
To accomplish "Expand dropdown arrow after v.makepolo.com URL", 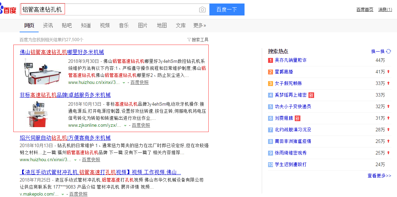I will (x=63, y=194).
